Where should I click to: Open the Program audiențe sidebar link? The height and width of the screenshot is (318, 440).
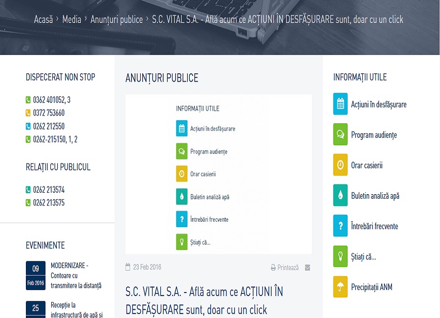point(374,135)
